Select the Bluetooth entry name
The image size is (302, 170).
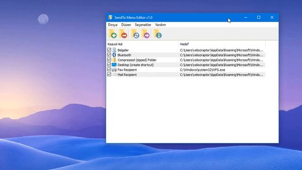pyautogui.click(x=124, y=55)
